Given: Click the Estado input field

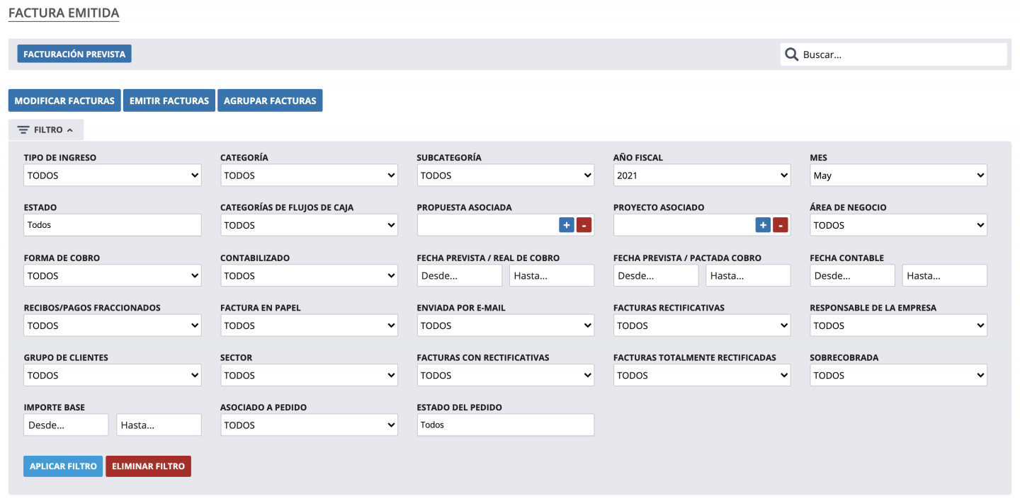Looking at the screenshot, I should pyautogui.click(x=112, y=226).
